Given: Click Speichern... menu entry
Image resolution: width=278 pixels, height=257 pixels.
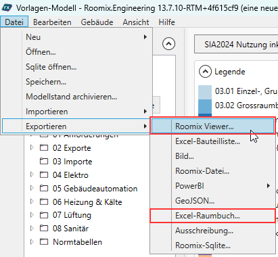Looking at the screenshot, I should coord(76,82).
